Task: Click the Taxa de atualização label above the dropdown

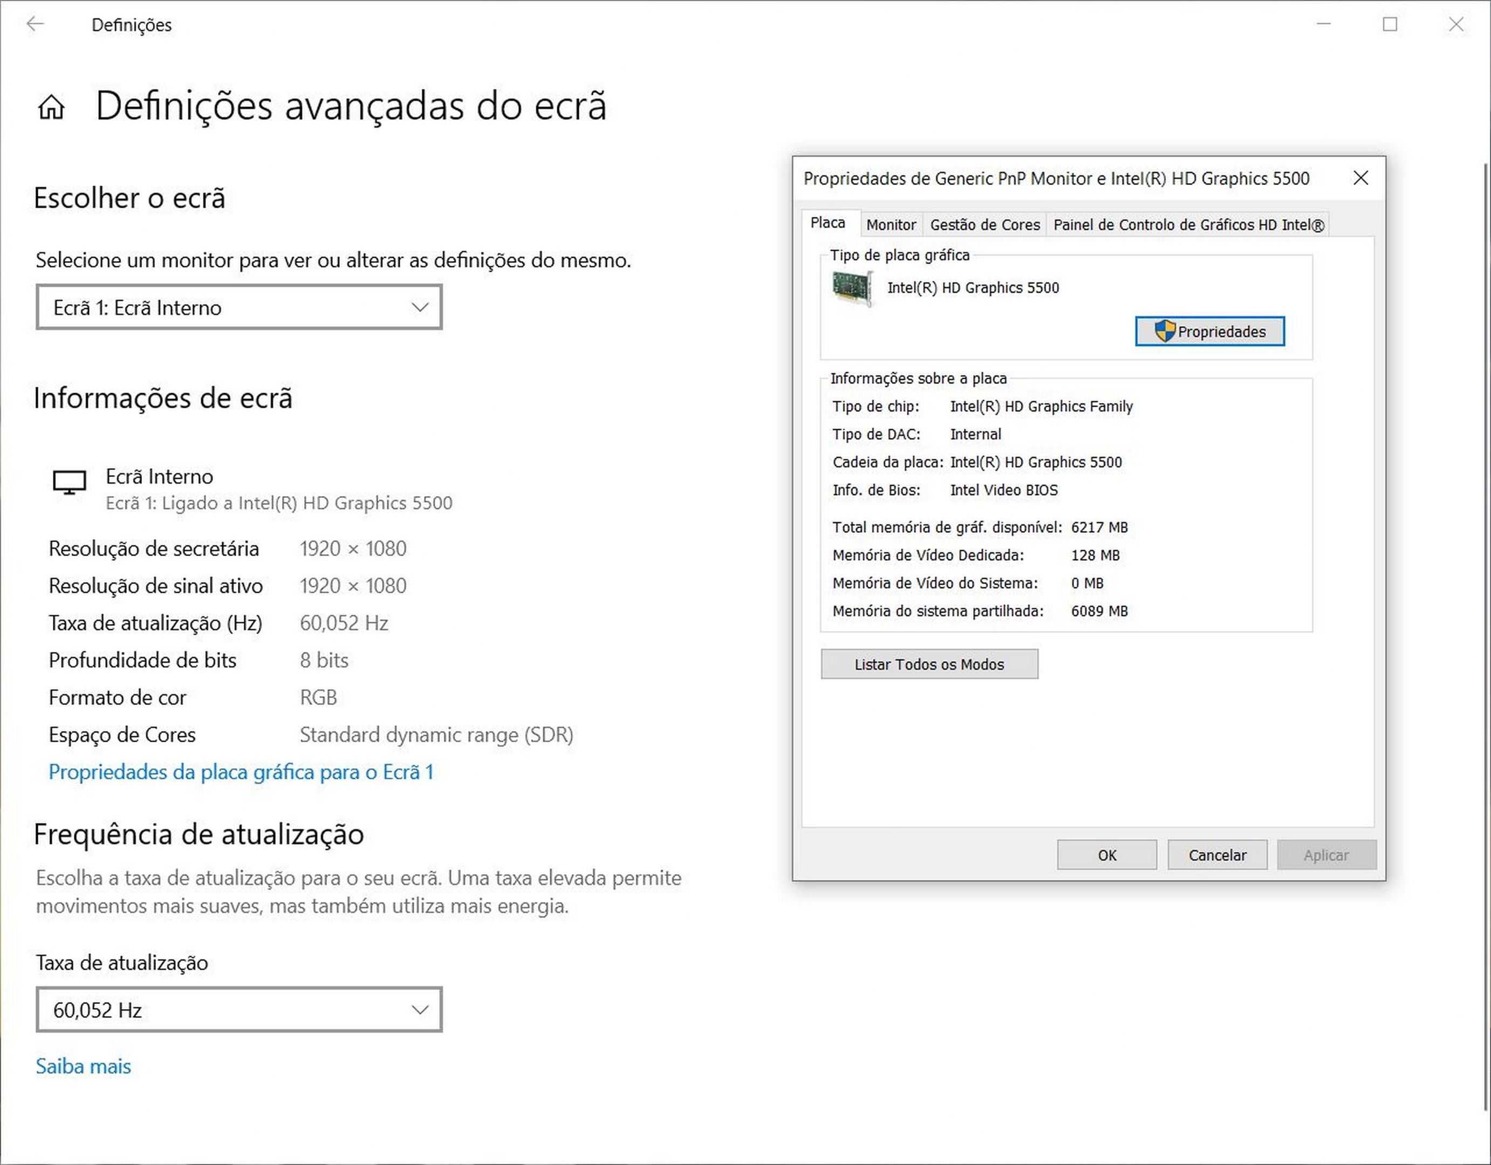Action: tap(121, 962)
